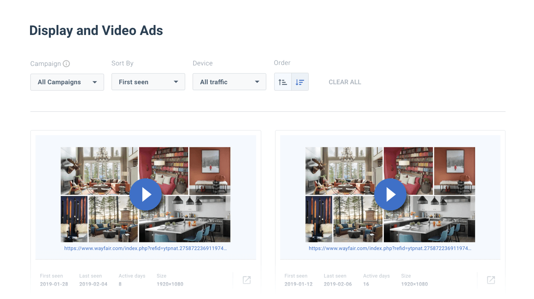Select the second ad's library room image

pos(408,171)
